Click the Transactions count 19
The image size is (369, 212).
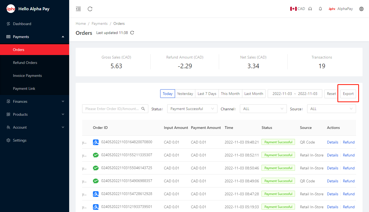click(x=322, y=66)
